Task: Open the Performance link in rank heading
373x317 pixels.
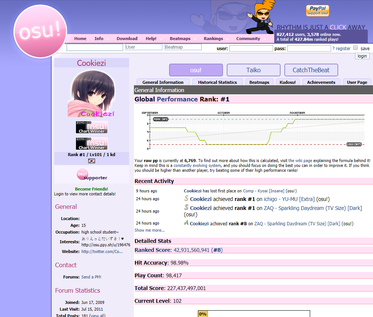Action: [x=177, y=99]
